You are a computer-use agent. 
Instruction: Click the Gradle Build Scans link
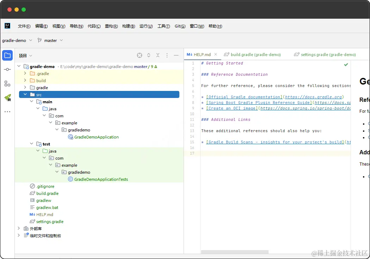coord(275,142)
